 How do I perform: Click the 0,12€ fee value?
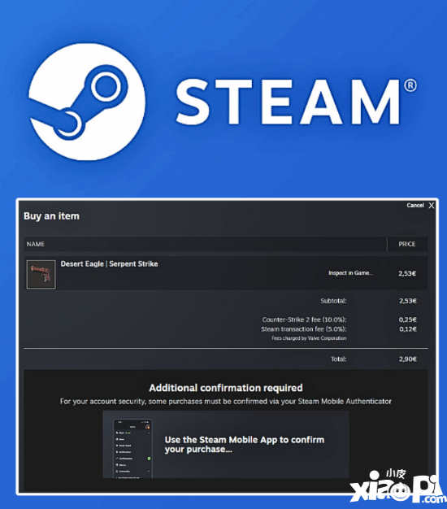coord(408,328)
